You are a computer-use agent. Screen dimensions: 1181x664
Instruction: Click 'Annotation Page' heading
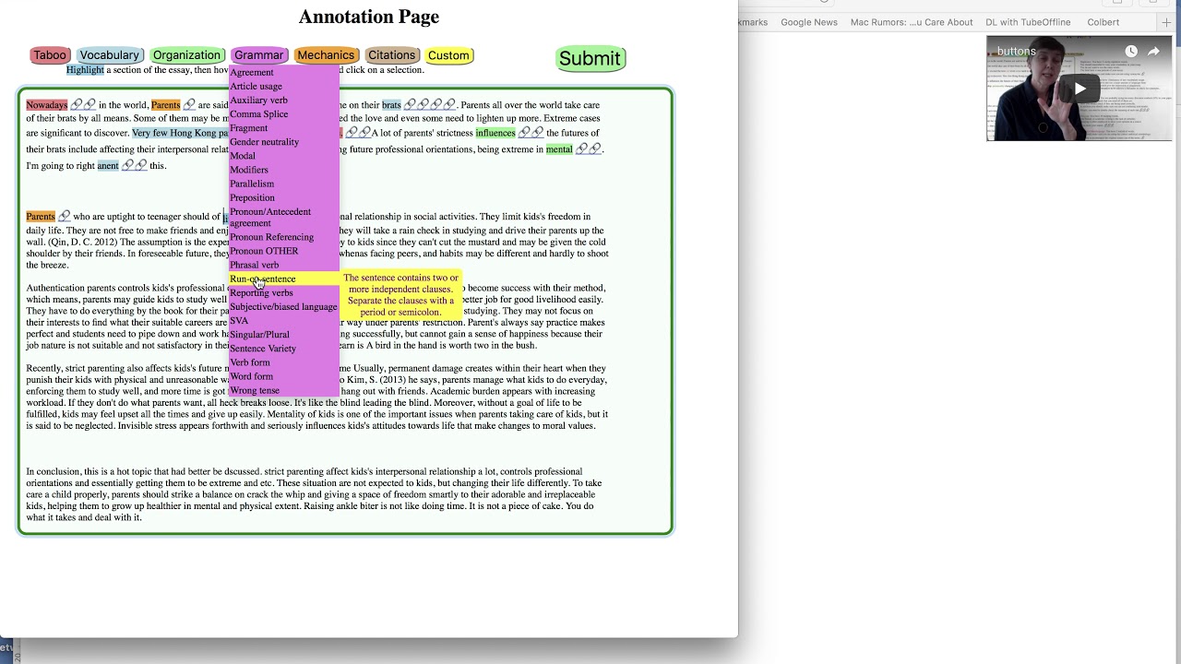(369, 17)
